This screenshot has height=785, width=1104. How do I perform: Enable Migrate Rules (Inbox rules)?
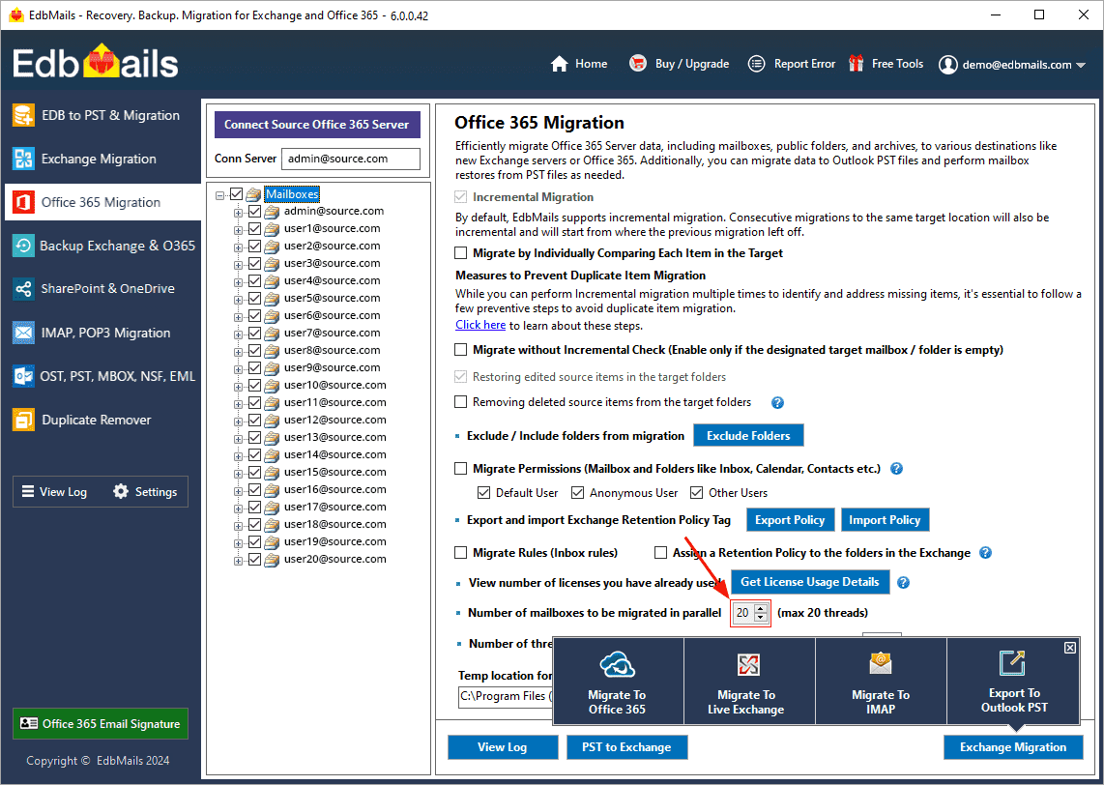[460, 552]
